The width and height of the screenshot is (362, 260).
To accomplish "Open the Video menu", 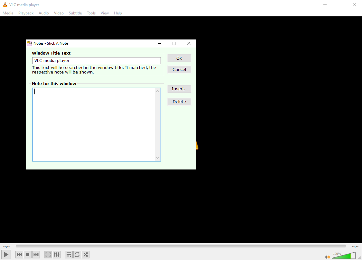I will click(59, 13).
